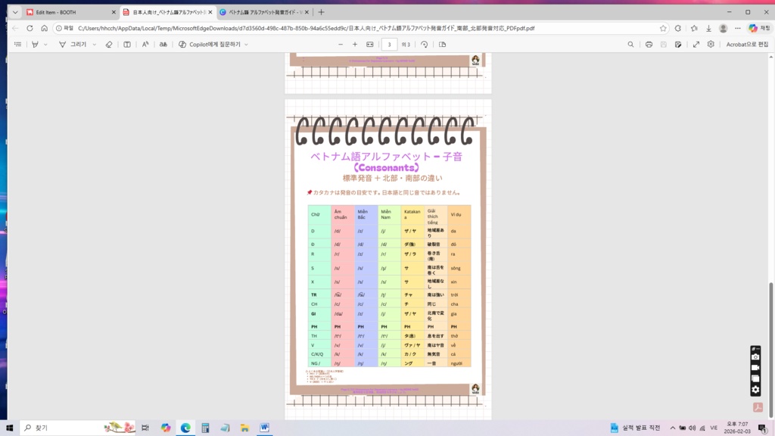Open the table of contents panel
This screenshot has height=436, width=775.
(18, 44)
